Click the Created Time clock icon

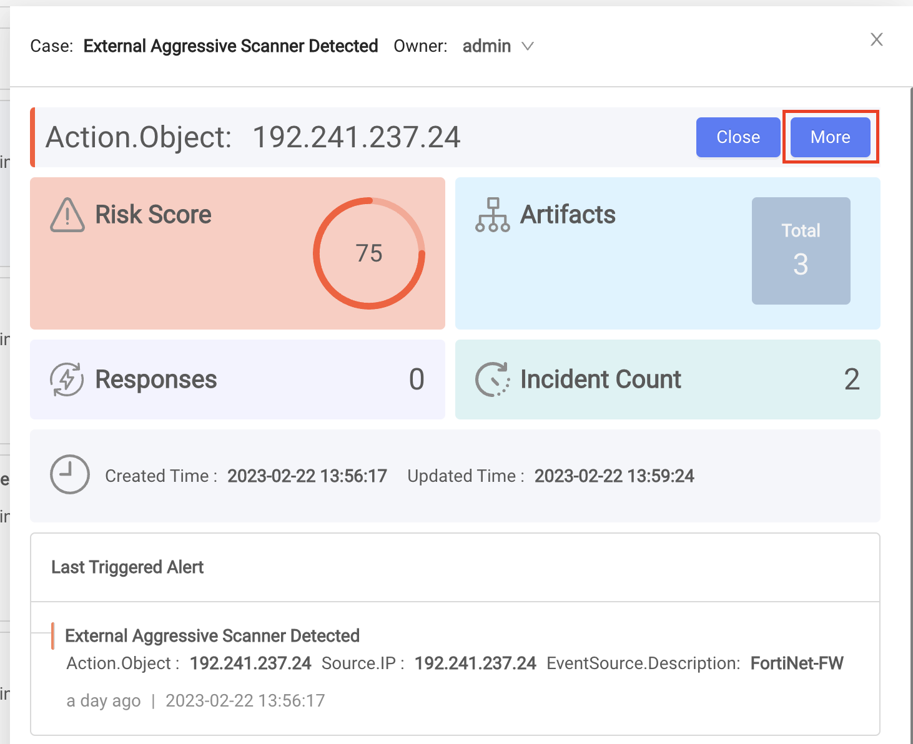pos(70,474)
